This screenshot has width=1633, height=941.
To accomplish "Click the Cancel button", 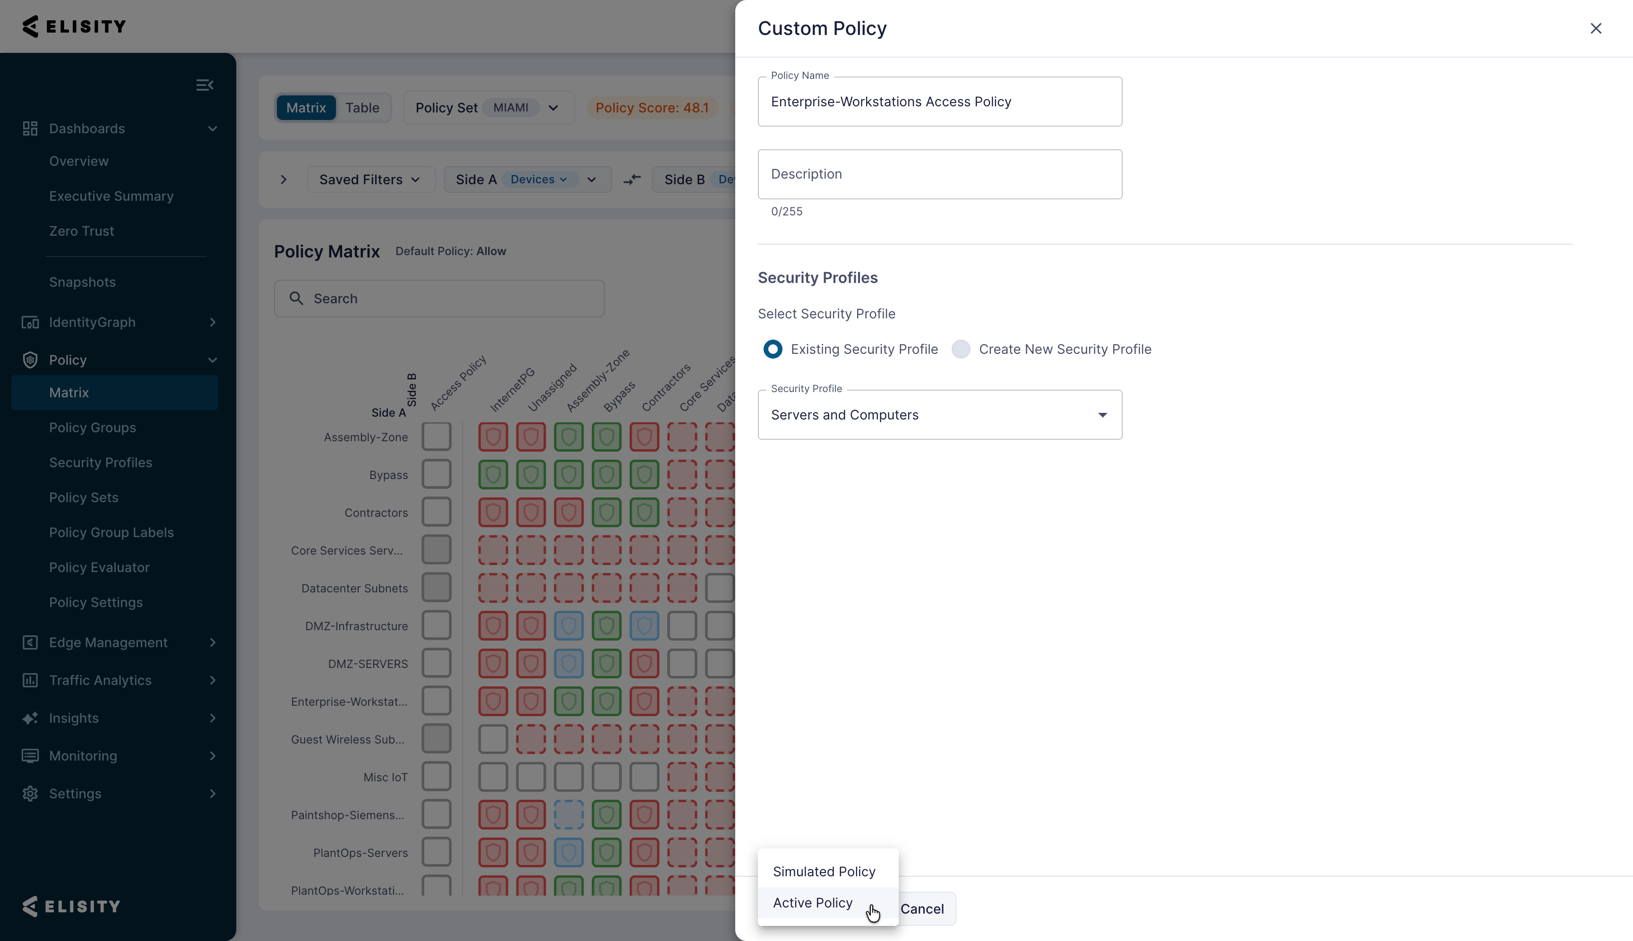I will click(922, 909).
